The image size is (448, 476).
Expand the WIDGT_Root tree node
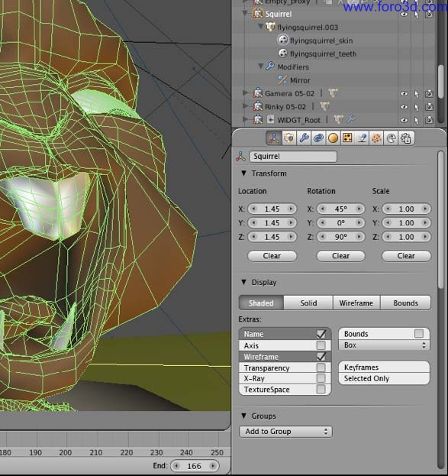[246, 119]
